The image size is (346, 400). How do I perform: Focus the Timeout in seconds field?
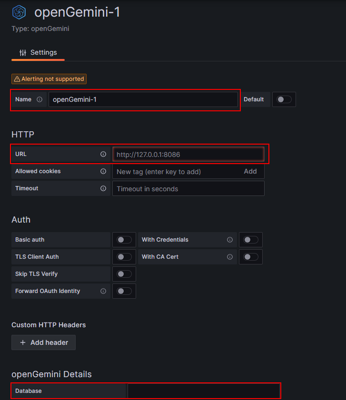(x=188, y=188)
